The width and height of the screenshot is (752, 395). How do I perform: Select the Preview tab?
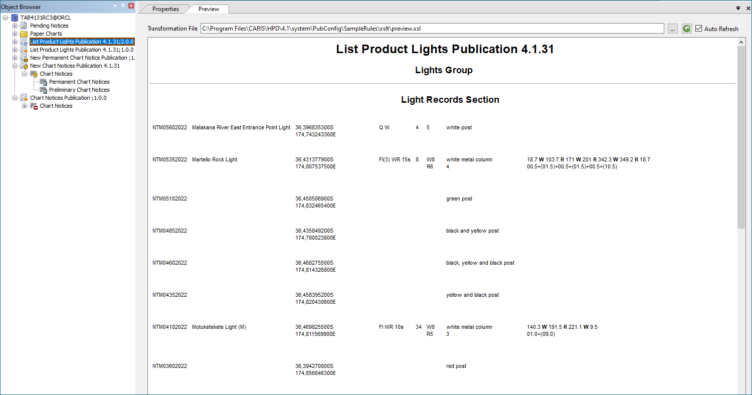[x=209, y=9]
